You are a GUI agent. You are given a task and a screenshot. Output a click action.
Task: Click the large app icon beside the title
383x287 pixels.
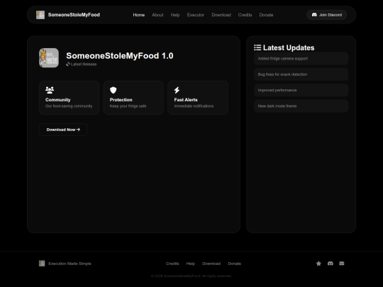49,58
